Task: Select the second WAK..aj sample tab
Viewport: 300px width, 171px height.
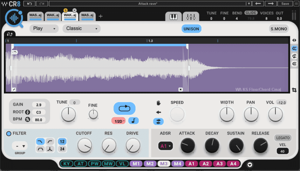Action: tap(53, 16)
